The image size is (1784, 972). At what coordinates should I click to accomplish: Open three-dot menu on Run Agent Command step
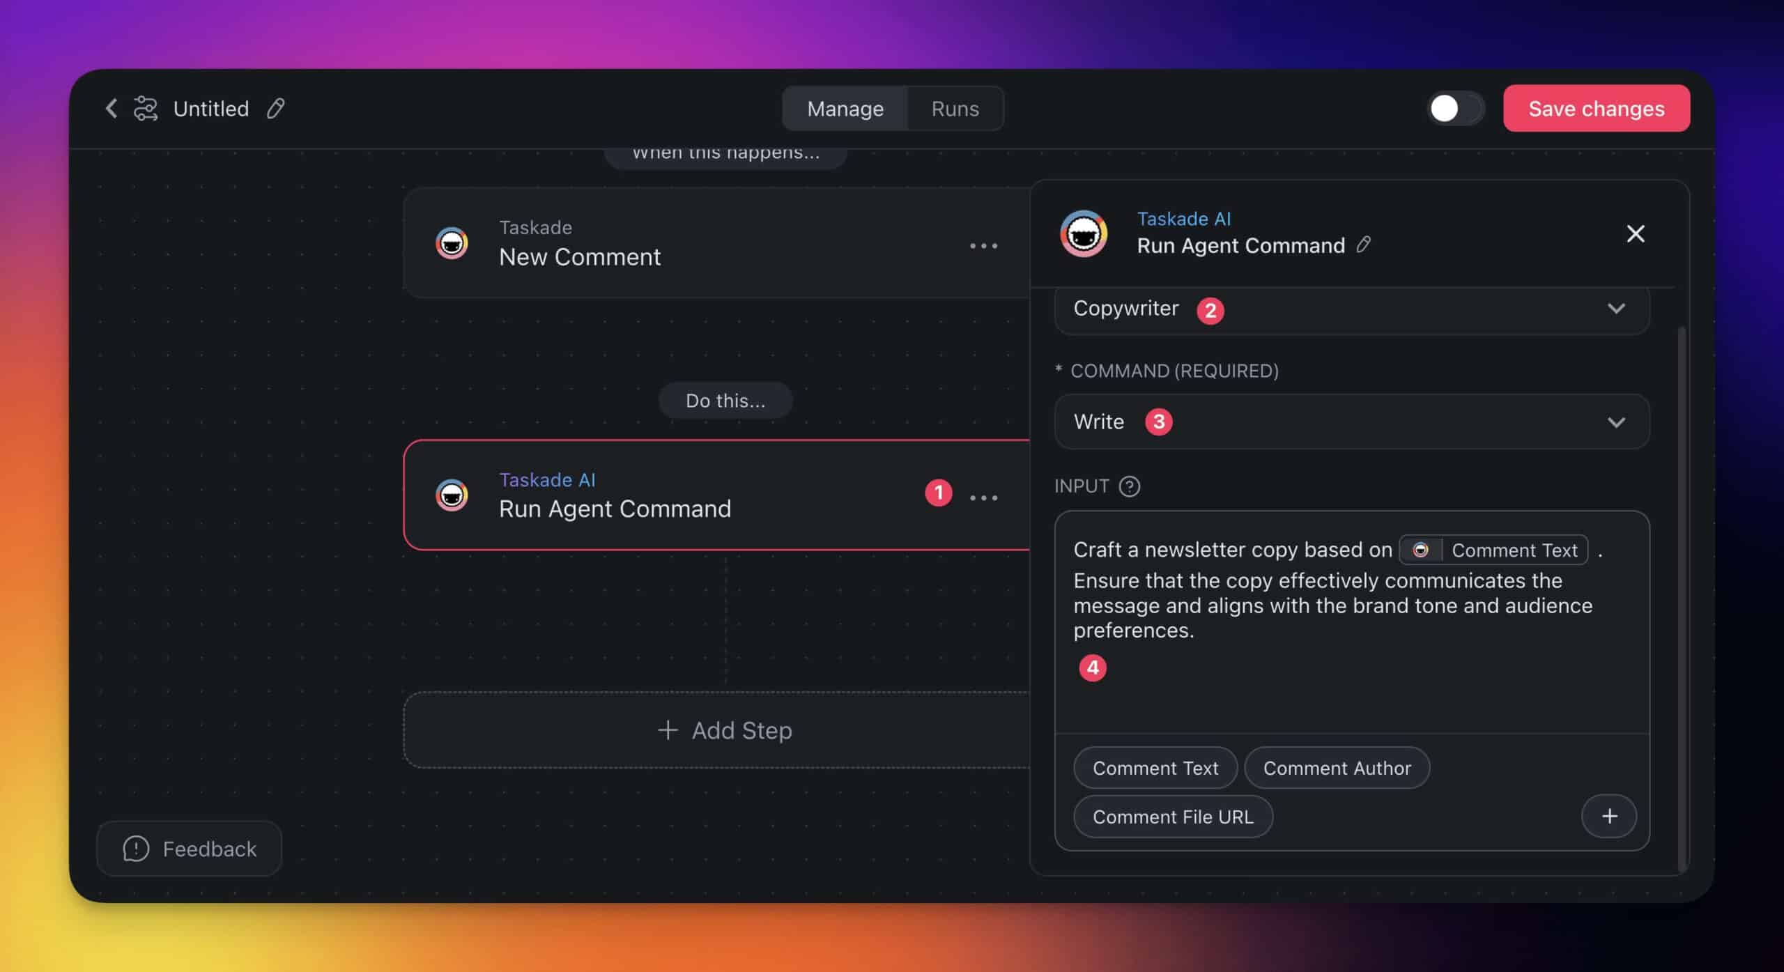(x=983, y=497)
